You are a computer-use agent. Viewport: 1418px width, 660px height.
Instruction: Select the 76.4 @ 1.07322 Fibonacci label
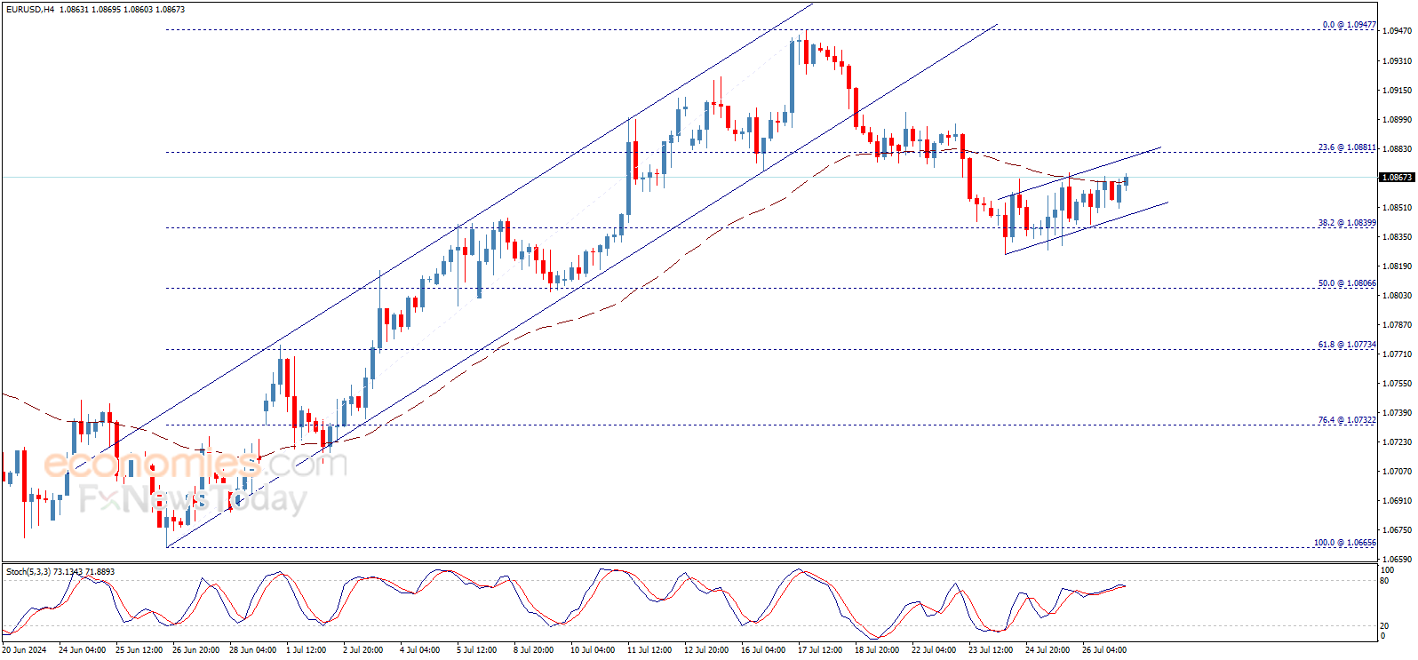click(1347, 420)
